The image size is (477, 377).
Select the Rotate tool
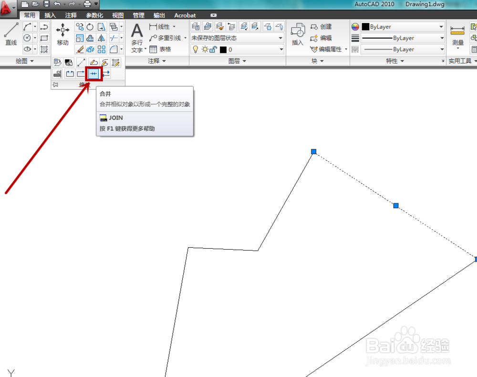point(90,27)
